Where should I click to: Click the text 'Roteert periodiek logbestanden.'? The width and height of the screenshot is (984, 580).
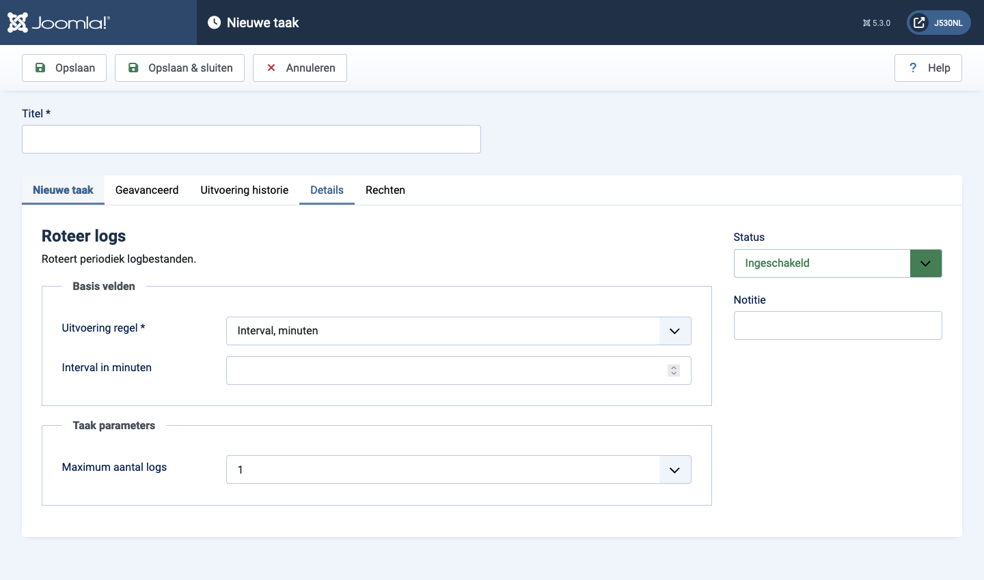point(119,259)
